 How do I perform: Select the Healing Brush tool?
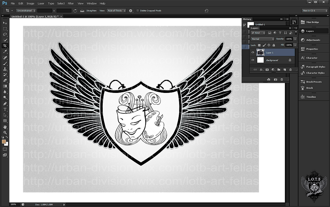[5, 58]
